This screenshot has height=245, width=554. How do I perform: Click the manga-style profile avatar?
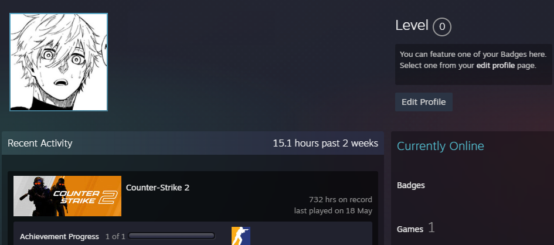(59, 62)
